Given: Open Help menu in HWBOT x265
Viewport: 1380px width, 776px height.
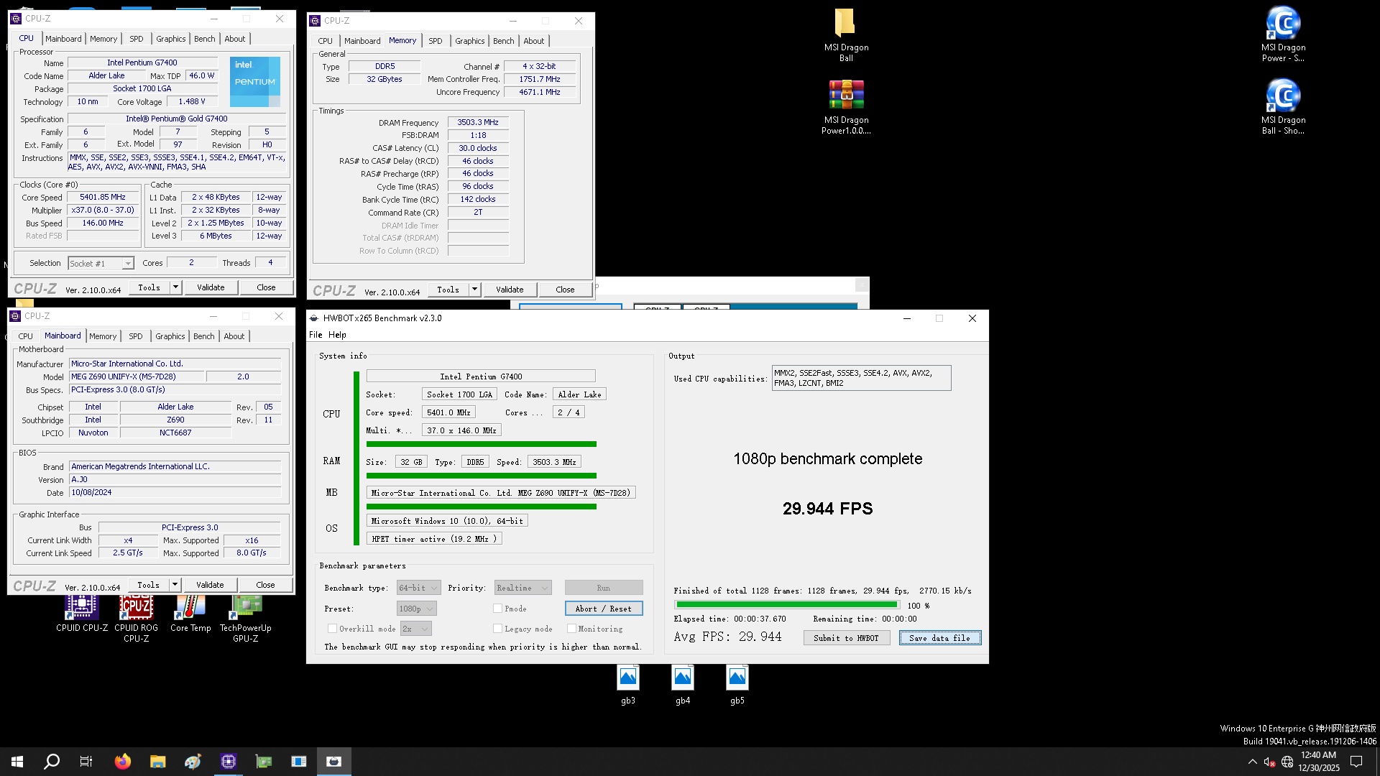Looking at the screenshot, I should (337, 335).
